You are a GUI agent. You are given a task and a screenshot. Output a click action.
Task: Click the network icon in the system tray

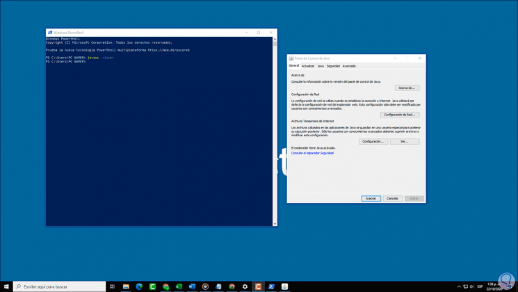[465, 286]
